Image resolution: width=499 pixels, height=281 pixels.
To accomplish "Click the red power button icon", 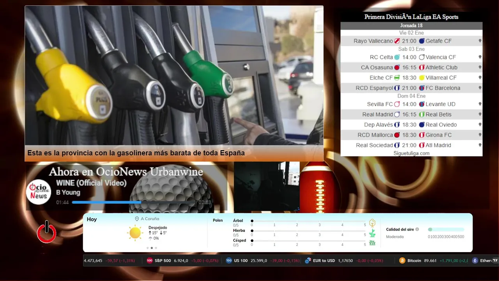I will (x=47, y=232).
